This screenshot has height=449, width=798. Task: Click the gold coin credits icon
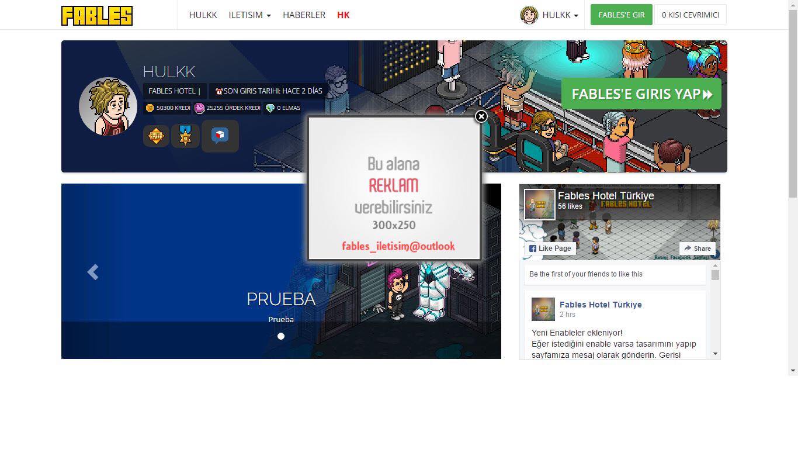click(x=150, y=108)
